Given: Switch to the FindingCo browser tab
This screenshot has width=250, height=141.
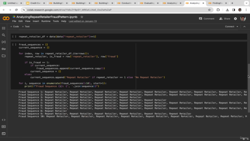Looking at the screenshot, I should coord(217,3).
